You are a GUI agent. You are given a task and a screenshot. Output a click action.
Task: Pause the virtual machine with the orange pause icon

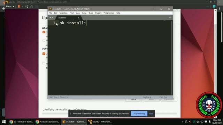[19, 6]
